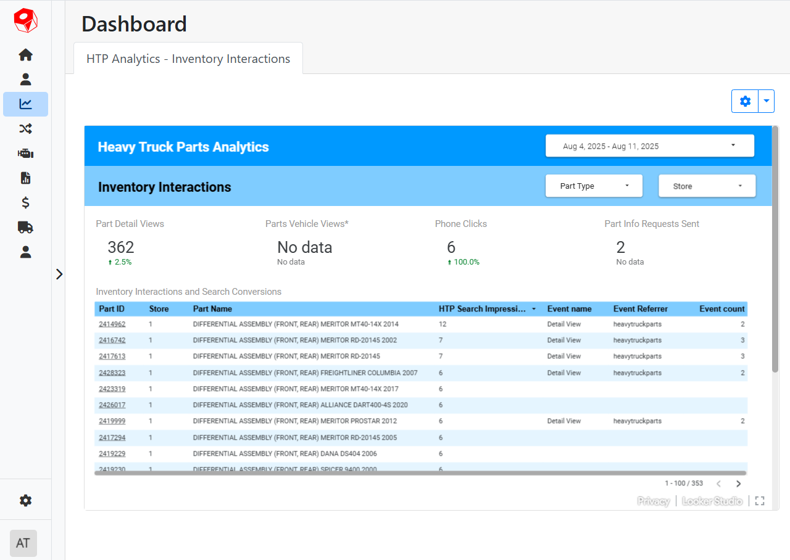Open the analytics chart icon in sidebar
The height and width of the screenshot is (560, 790).
click(25, 104)
